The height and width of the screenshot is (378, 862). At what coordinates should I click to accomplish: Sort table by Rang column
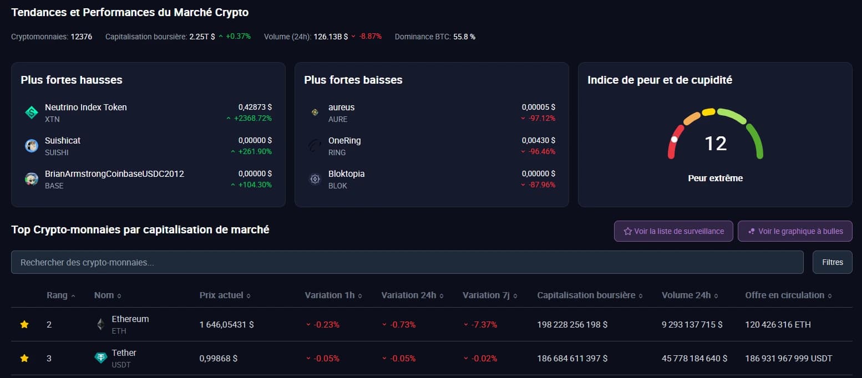61,295
